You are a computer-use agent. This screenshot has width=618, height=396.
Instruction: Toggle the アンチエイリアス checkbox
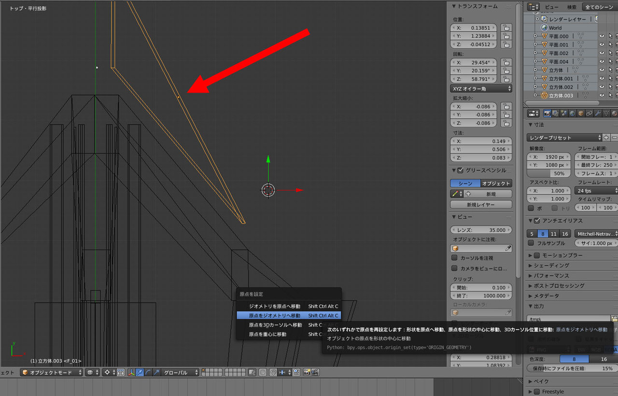537,221
